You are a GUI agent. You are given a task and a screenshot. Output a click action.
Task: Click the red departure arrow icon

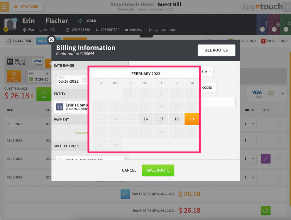[x=263, y=41]
